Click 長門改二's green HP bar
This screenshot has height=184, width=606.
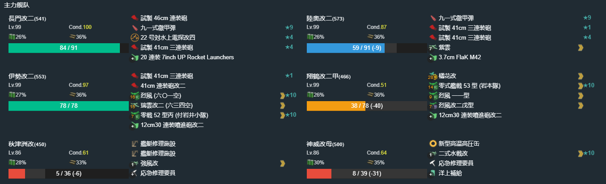64,48
